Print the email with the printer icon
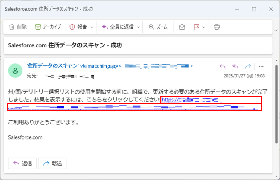Screen dimensions: 280x180 (217, 27)
